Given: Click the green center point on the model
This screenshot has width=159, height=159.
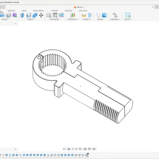Looking at the screenshot, I should click(x=81, y=86).
